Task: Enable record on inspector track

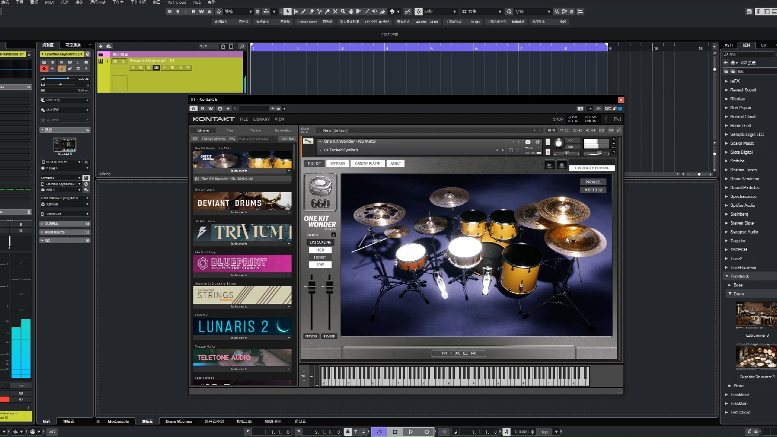Action: coord(44,69)
